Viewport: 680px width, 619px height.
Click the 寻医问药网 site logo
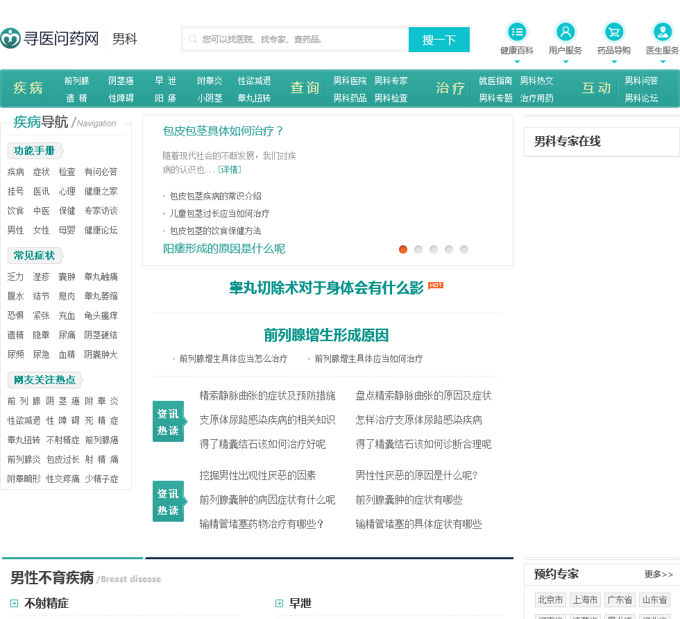pos(50,39)
